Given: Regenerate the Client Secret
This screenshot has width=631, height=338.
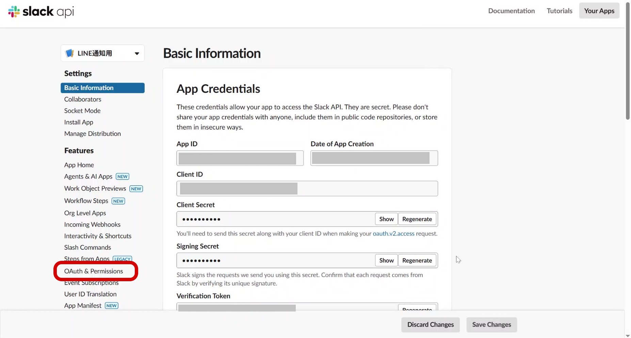Looking at the screenshot, I should tap(417, 219).
